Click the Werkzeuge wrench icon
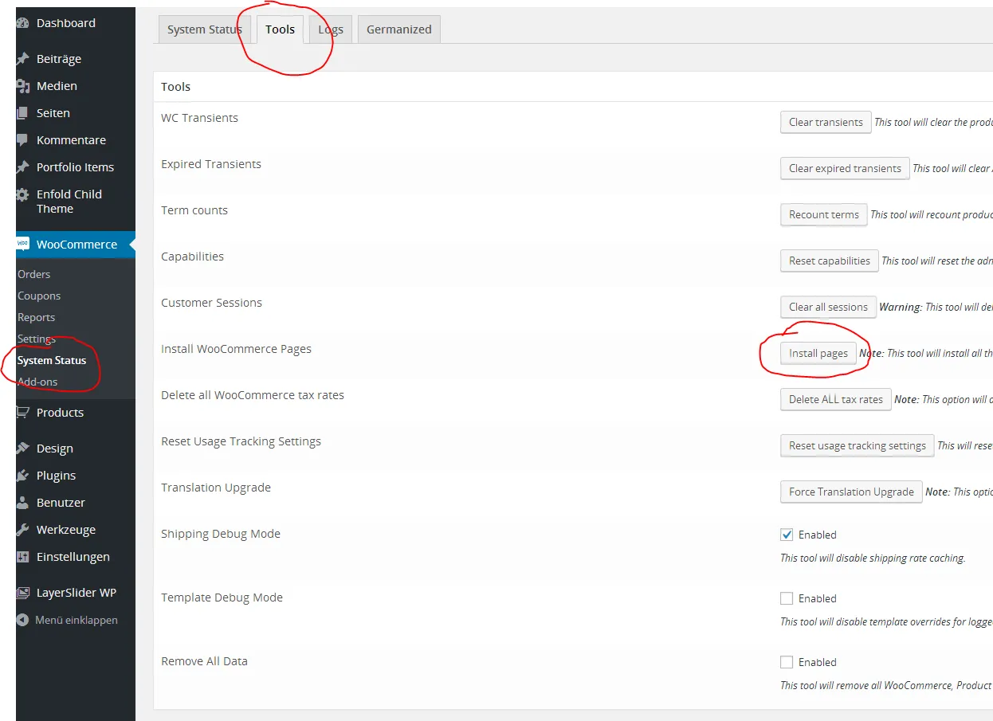 point(23,530)
